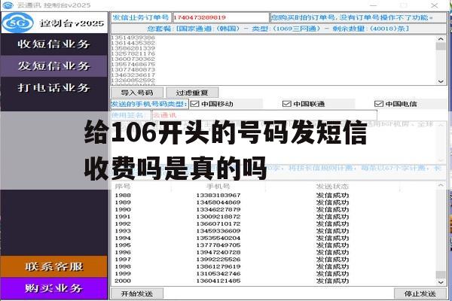Click 开始发送 to start sending

[x=137, y=293]
